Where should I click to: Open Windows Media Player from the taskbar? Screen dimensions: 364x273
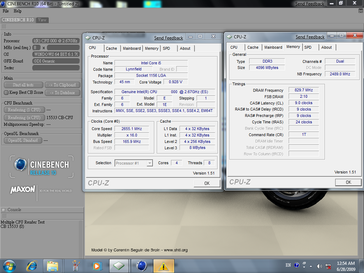coord(97,266)
